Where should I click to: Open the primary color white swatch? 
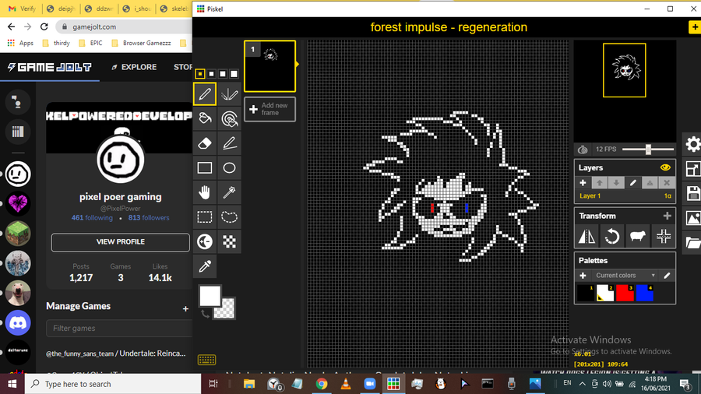pos(210,296)
